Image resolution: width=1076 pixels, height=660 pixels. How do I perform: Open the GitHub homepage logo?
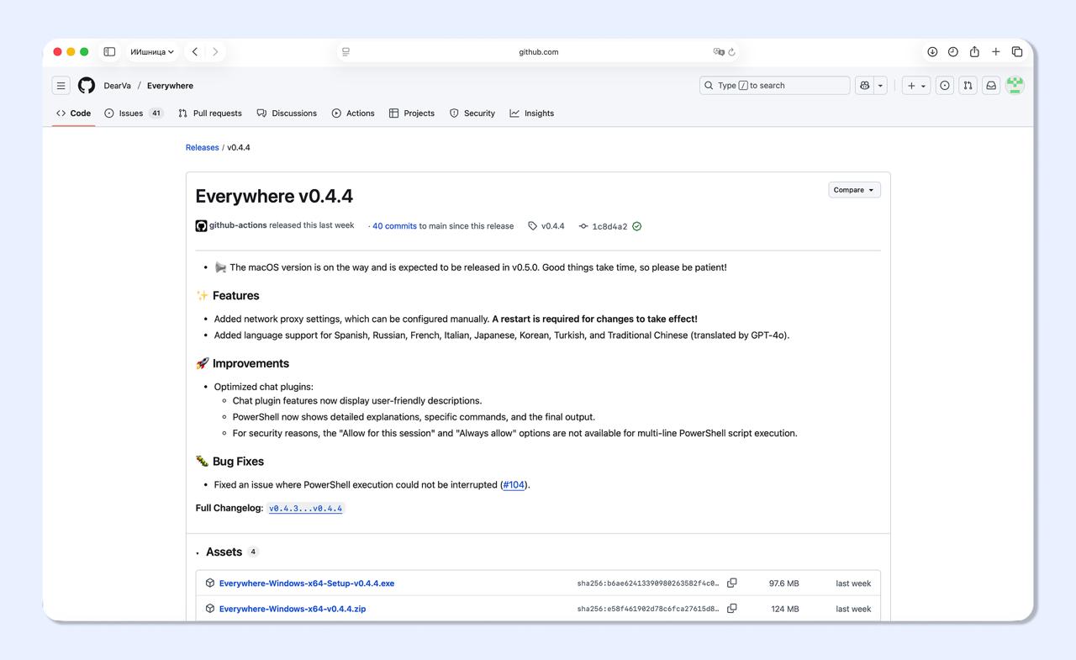[x=87, y=85]
